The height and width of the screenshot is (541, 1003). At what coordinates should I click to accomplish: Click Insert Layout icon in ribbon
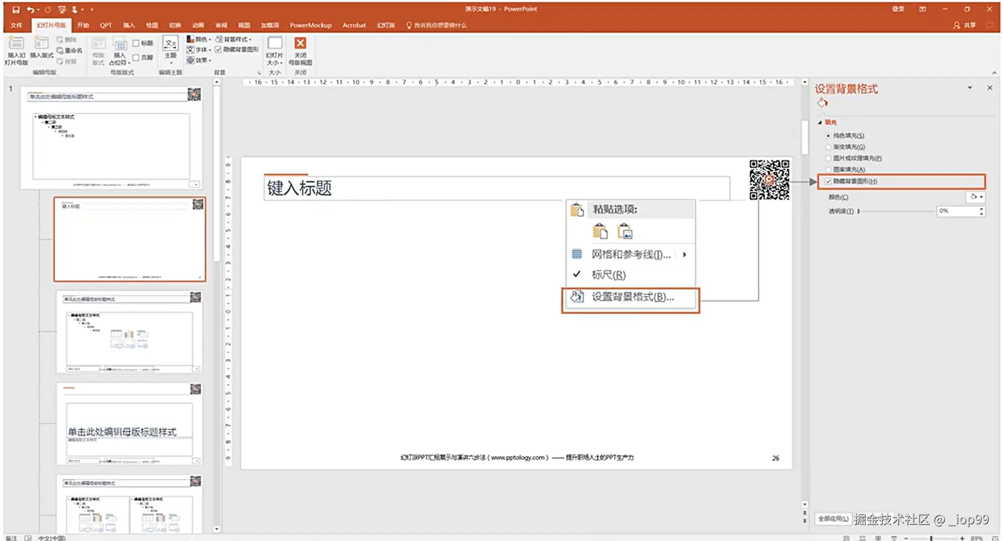[41, 43]
